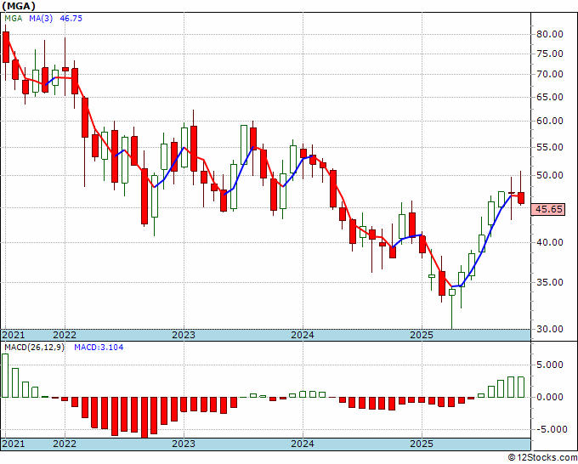The width and height of the screenshot is (578, 464).
Task: Click the last green MACD histogram bar in 2025
Action: tap(521, 387)
